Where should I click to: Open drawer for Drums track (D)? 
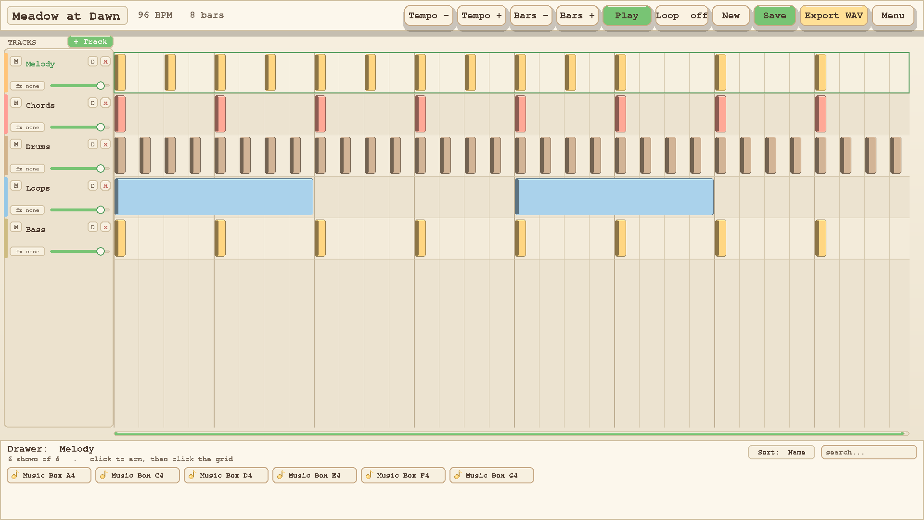tap(93, 144)
